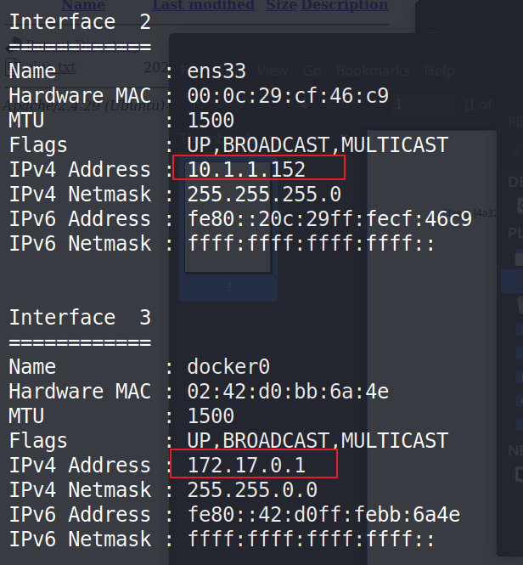Select the document page thumbnail
This screenshot has width=523, height=565.
click(x=228, y=216)
